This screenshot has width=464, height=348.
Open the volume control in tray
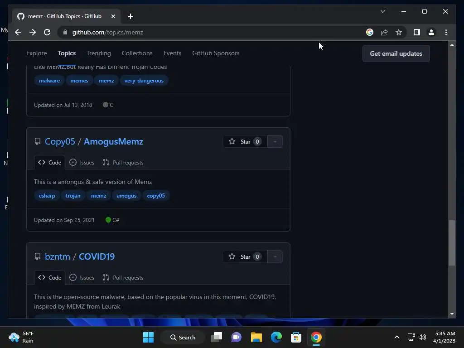(x=422, y=337)
